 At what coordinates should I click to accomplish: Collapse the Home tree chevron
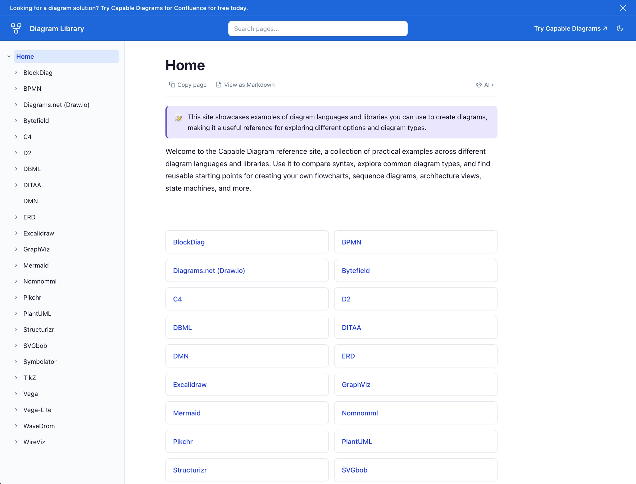coord(9,57)
